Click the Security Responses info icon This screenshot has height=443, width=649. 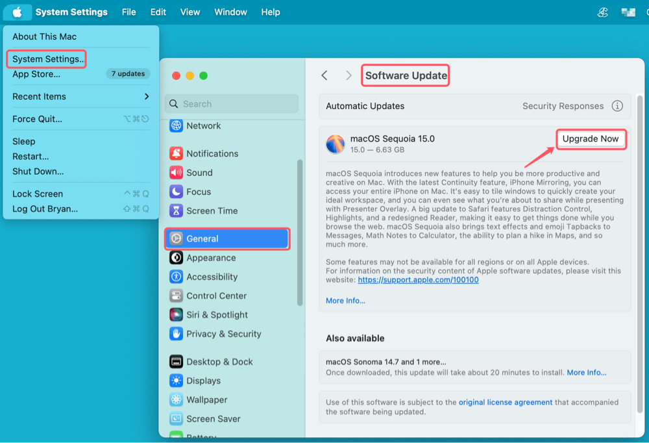[x=617, y=106]
